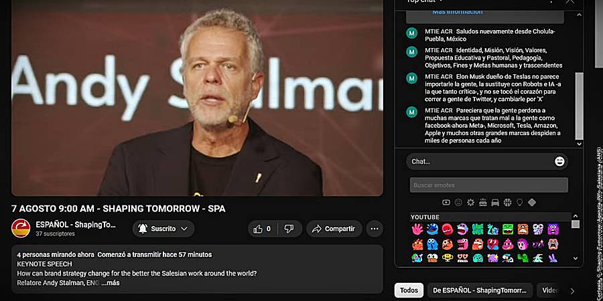This screenshot has height=301, width=603.
Task: Select the birthday cake emoji category icon
Action: (482, 202)
